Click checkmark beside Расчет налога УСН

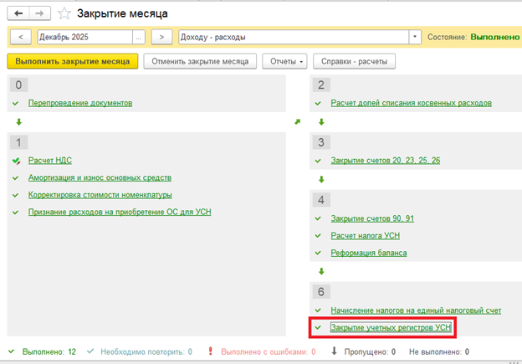[x=318, y=236]
